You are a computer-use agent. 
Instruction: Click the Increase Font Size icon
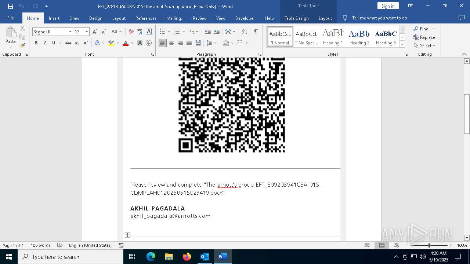coord(95,32)
